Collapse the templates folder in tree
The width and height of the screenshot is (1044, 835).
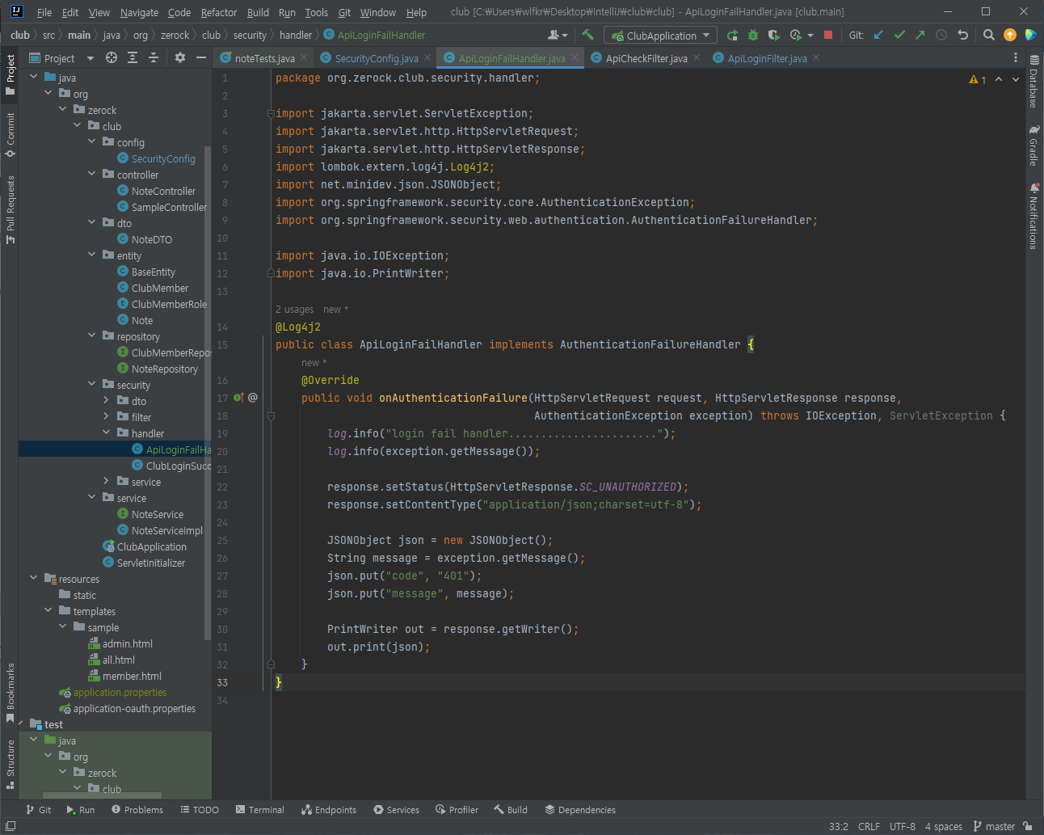tap(48, 610)
